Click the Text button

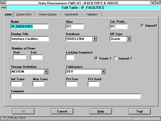click(x=139, y=111)
